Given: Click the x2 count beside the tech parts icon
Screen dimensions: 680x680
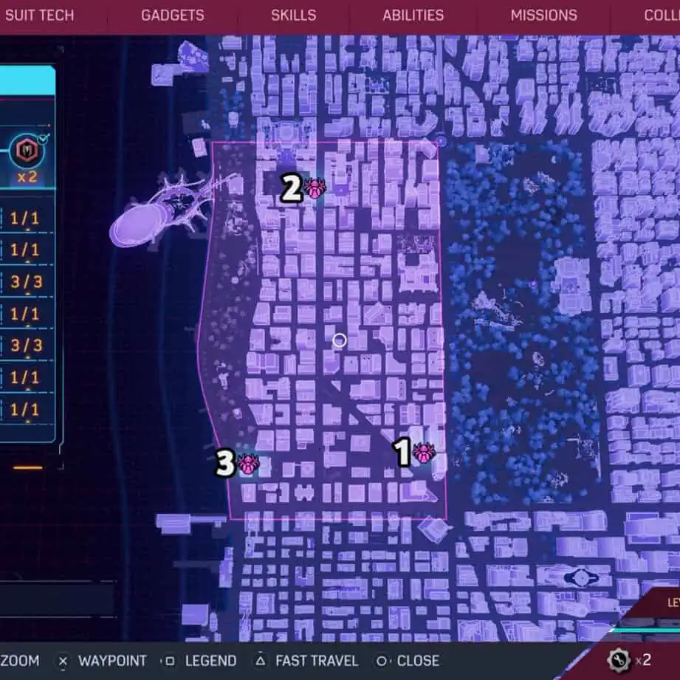Looking at the screenshot, I should tap(643, 660).
